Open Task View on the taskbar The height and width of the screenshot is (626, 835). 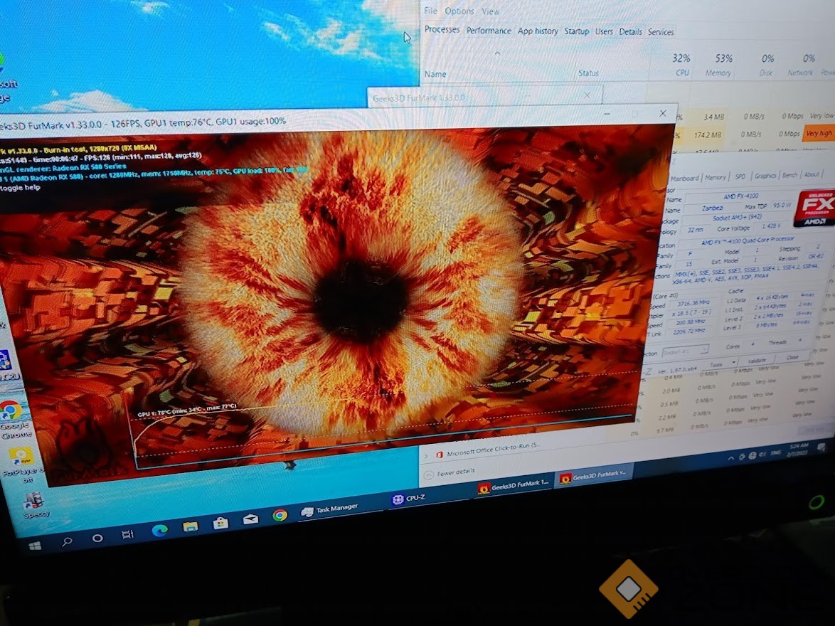tap(127, 534)
